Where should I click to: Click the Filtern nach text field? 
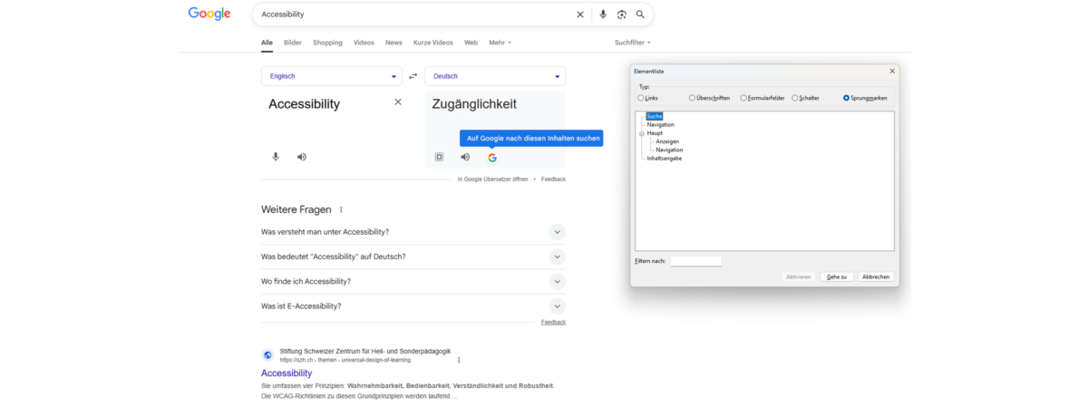click(695, 261)
